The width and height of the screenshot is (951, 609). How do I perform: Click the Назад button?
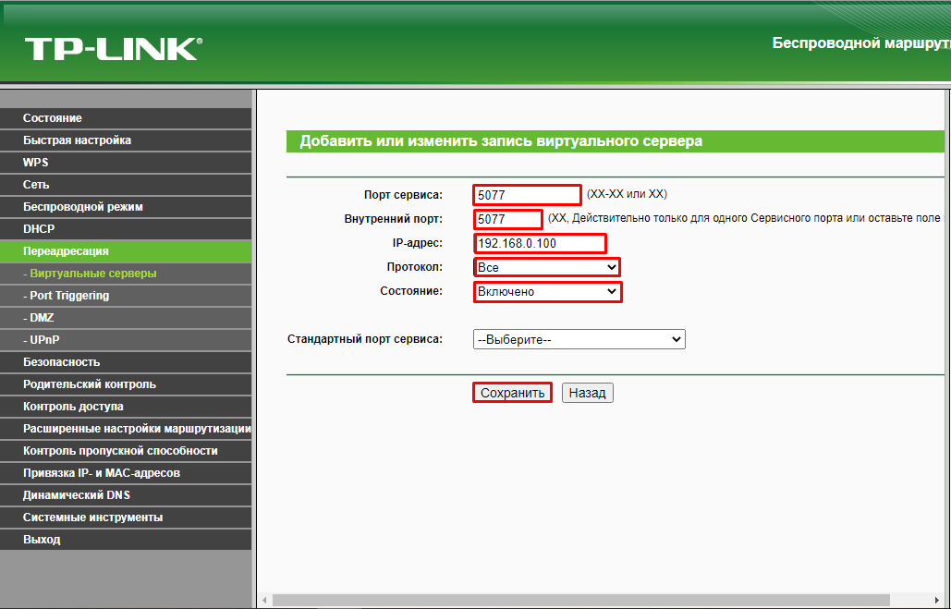coord(587,393)
